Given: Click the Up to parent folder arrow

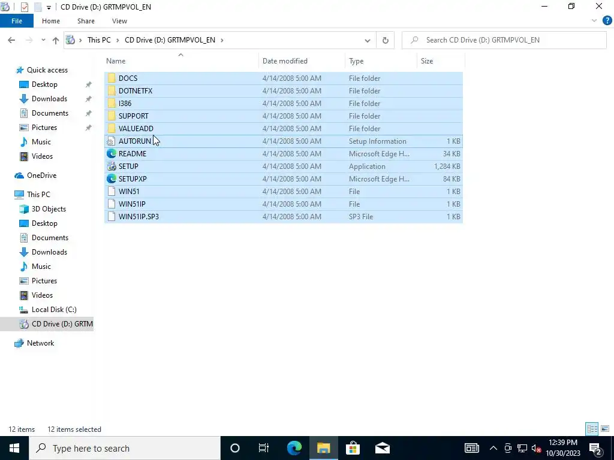Looking at the screenshot, I should pos(56,40).
